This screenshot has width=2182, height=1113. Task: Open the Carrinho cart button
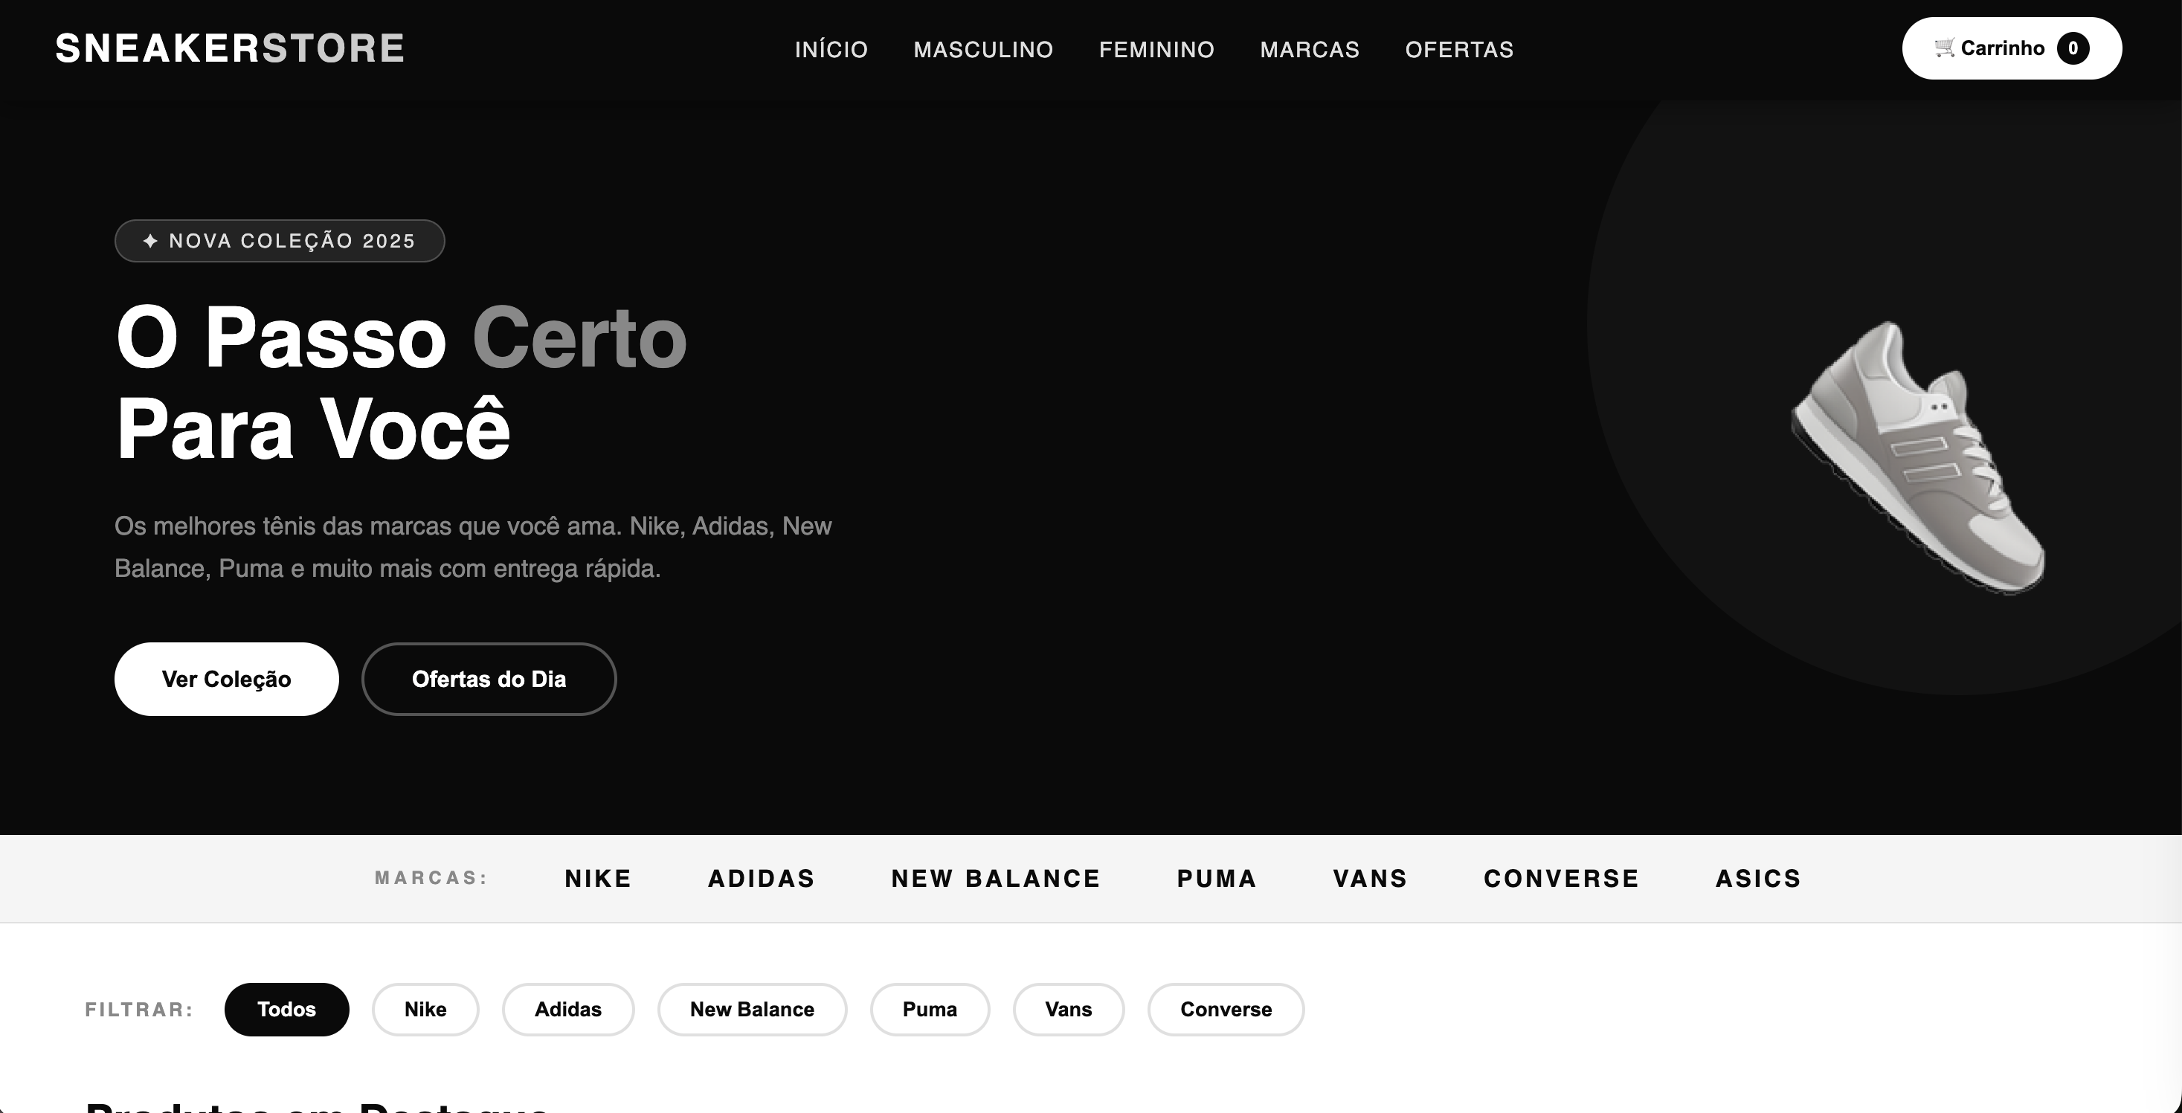pos(2012,48)
